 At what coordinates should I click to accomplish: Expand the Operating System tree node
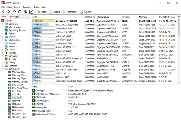click(x=3, y=30)
